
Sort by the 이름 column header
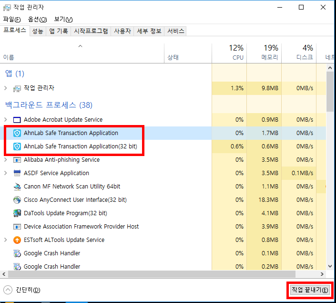[82, 53]
